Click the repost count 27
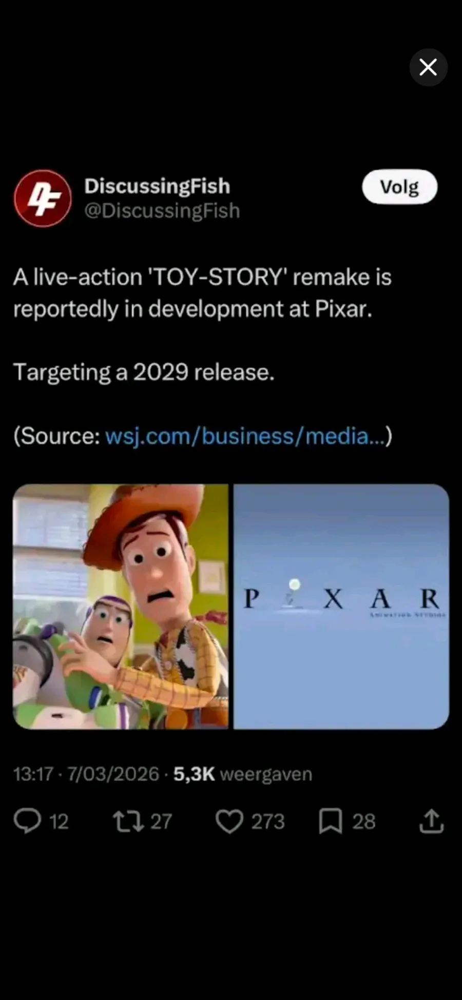Image resolution: width=462 pixels, height=1000 pixels. pyautogui.click(x=161, y=822)
